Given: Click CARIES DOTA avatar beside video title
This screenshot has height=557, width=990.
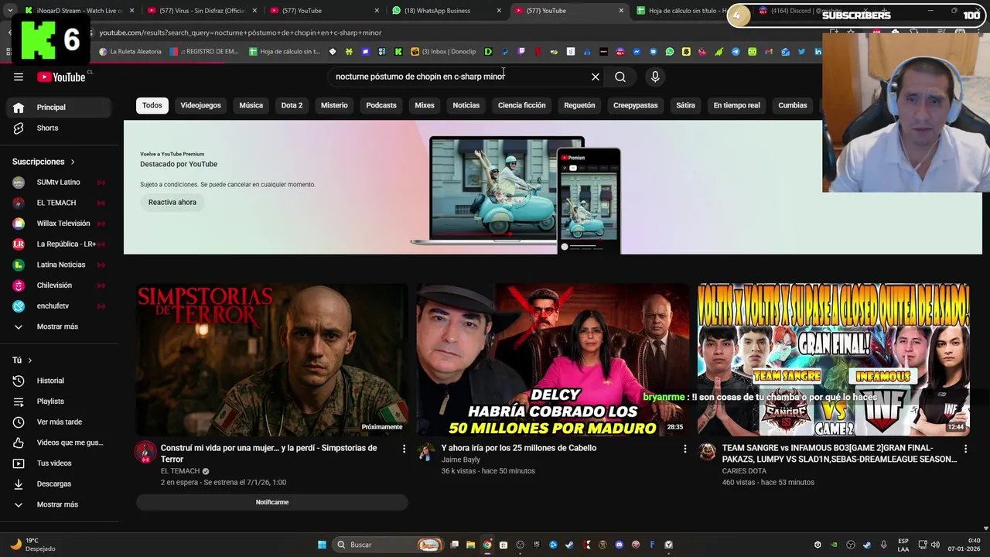Looking at the screenshot, I should pyautogui.click(x=707, y=453).
